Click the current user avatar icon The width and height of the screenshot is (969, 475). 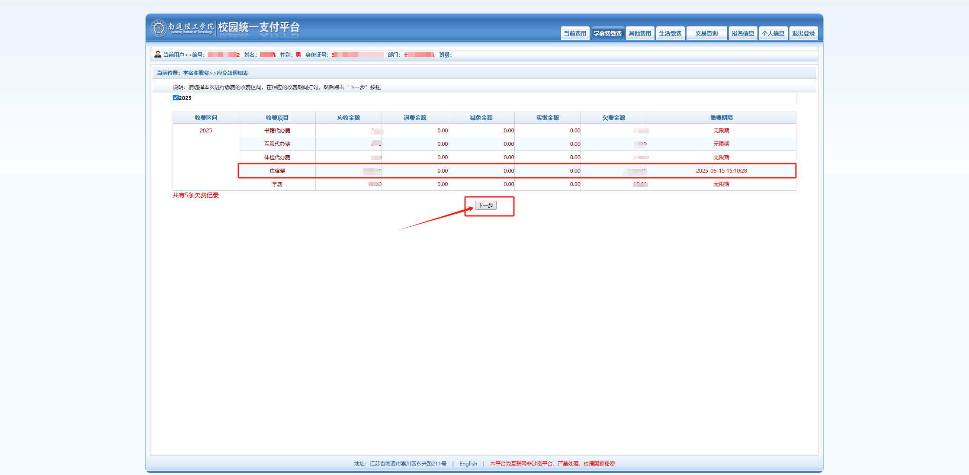pyautogui.click(x=158, y=55)
